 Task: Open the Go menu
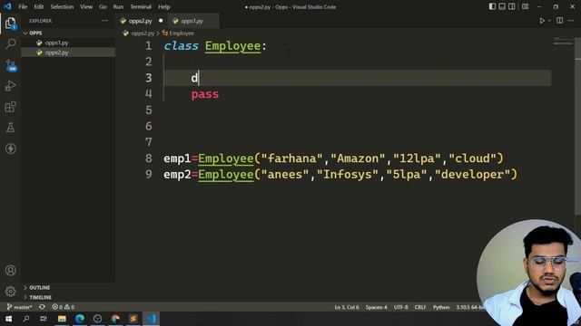click(103, 6)
